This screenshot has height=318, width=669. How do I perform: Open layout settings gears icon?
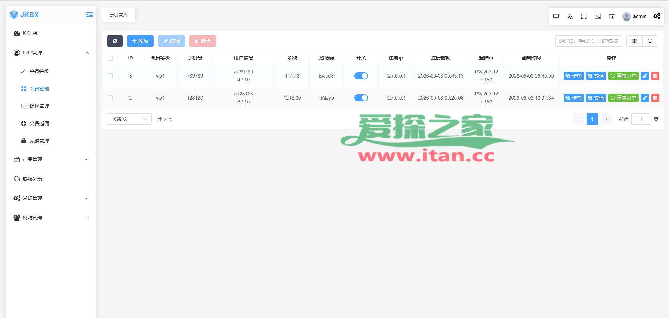(657, 16)
